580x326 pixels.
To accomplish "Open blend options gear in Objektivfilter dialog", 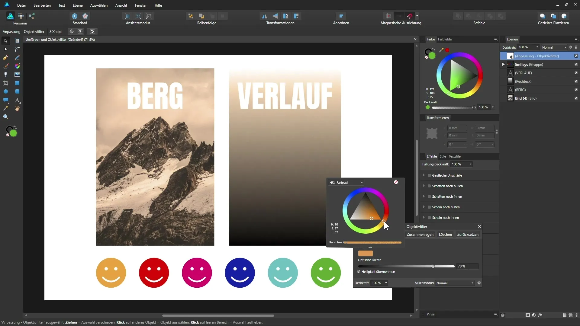I will pos(479,283).
